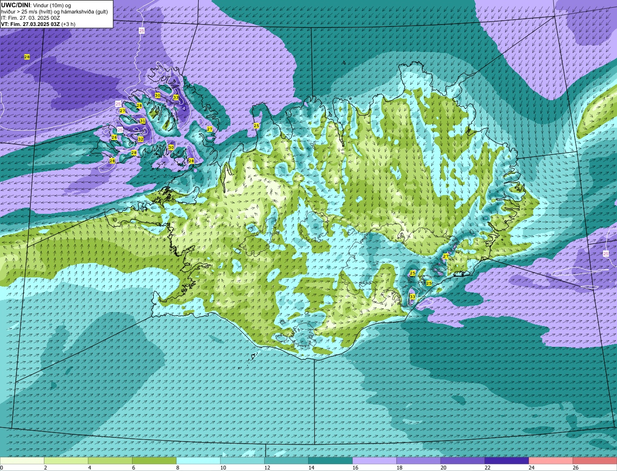Pick the 14–16 m/s dark teal legend swatch
Viewport: 617px width, 471px height.
331,461
